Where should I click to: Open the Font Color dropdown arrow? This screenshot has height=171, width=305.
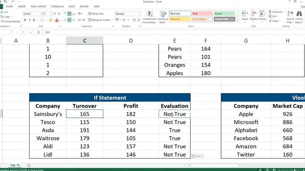tap(60, 20)
